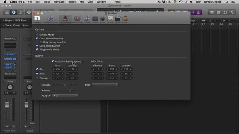
Task: Decrease Bar audio velocity 127 stepper
Action: pos(68,69)
